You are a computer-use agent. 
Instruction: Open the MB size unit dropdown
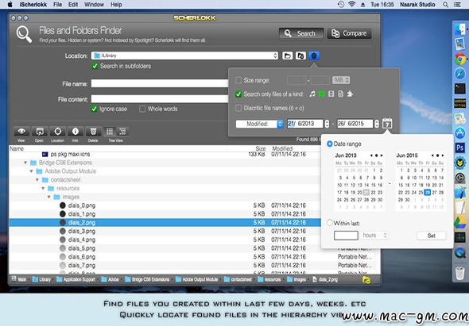[341, 80]
